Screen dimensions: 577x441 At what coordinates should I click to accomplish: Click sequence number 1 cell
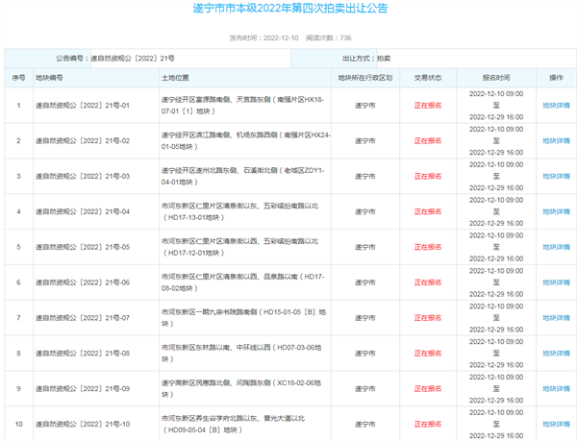tap(19, 106)
